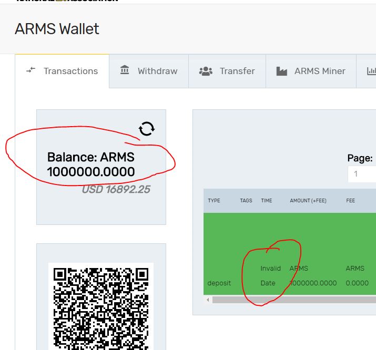376x350 pixels.
Task: Click the TYPE column header
Action: 214,201
